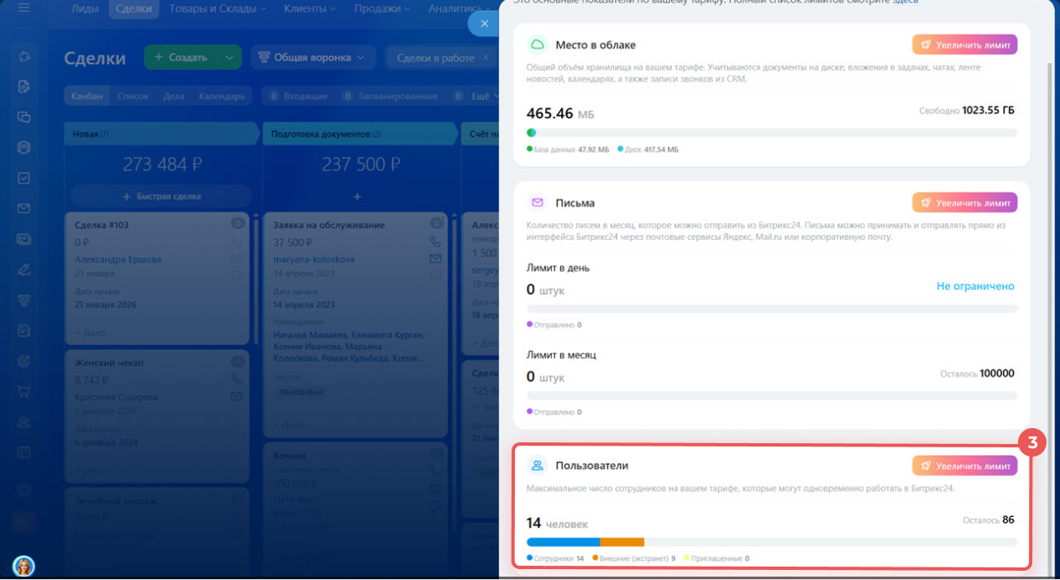This screenshot has width=1060, height=580.
Task: Open the Общая воронка funnel dropdown
Action: pyautogui.click(x=312, y=58)
